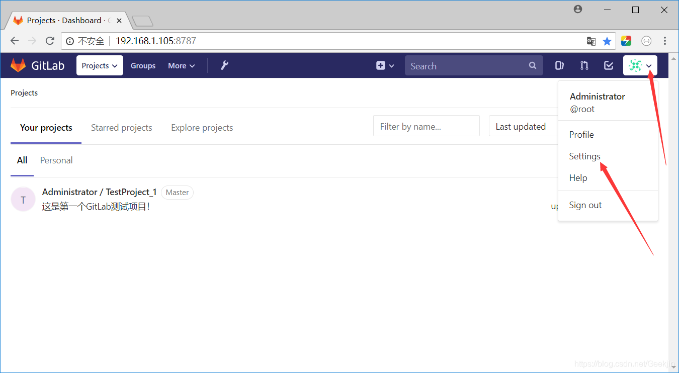Choose Sign out in user menu
This screenshot has width=679, height=373.
pyautogui.click(x=585, y=205)
